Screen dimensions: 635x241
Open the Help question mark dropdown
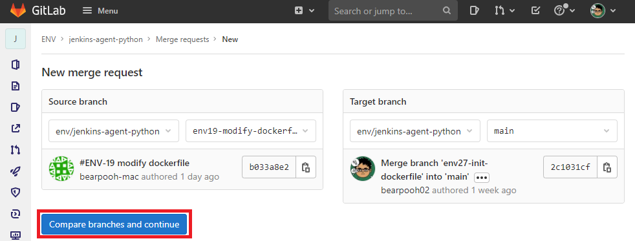tap(565, 10)
